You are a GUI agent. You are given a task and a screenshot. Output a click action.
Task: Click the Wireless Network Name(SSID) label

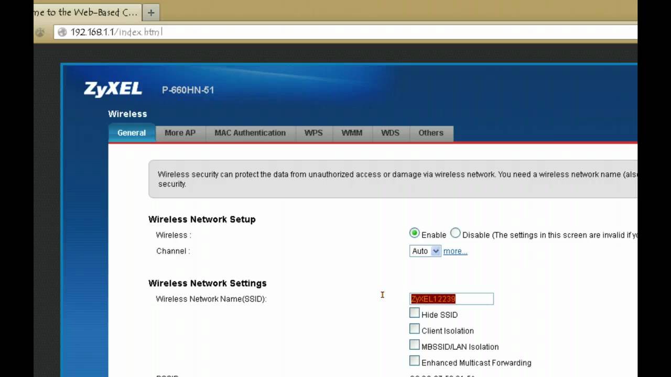pyautogui.click(x=211, y=299)
